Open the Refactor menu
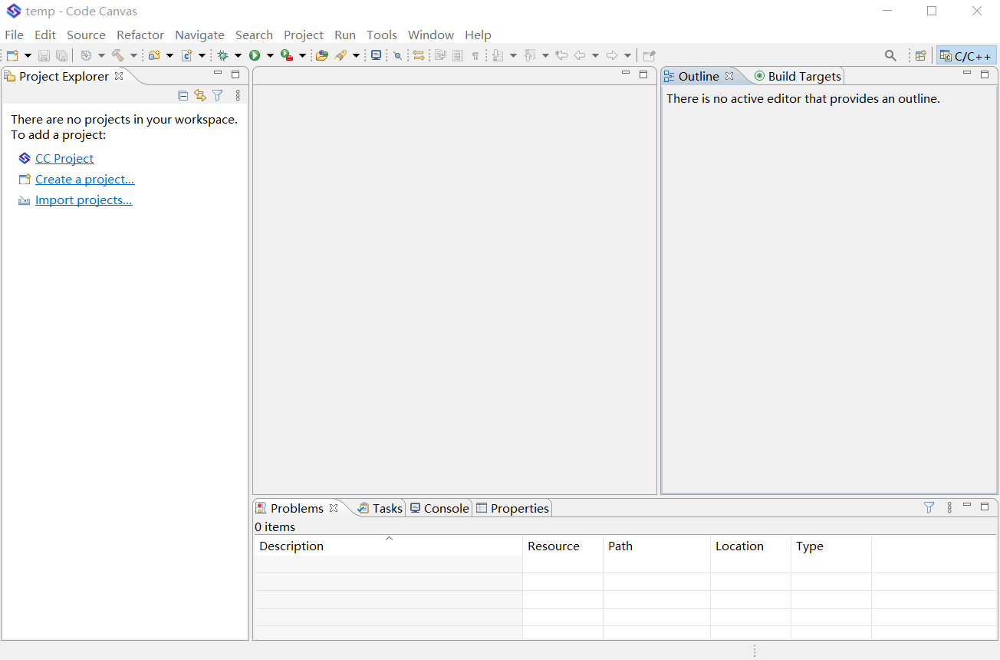 (140, 35)
